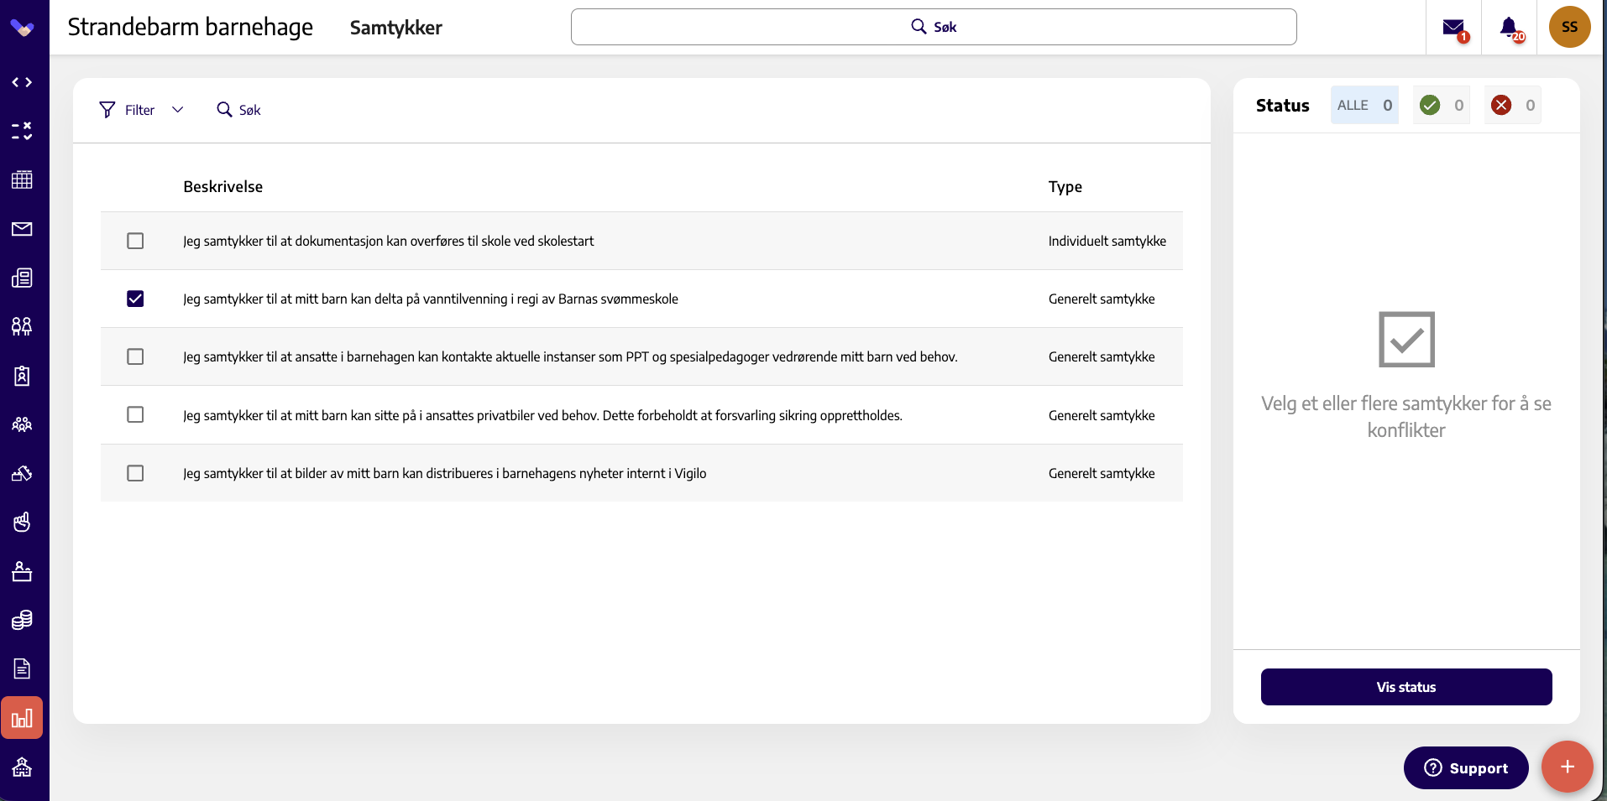Image resolution: width=1607 pixels, height=801 pixels.
Task: Filter status by green approved checkmark
Action: click(1441, 105)
